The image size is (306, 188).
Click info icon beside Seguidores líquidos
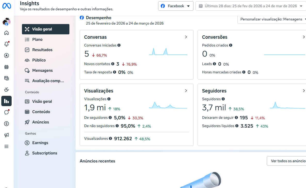point(237,126)
